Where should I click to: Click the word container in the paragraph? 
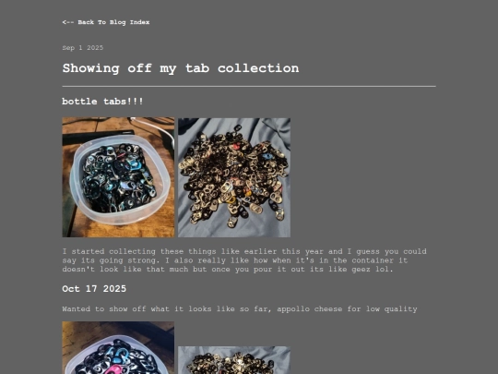pos(373,260)
